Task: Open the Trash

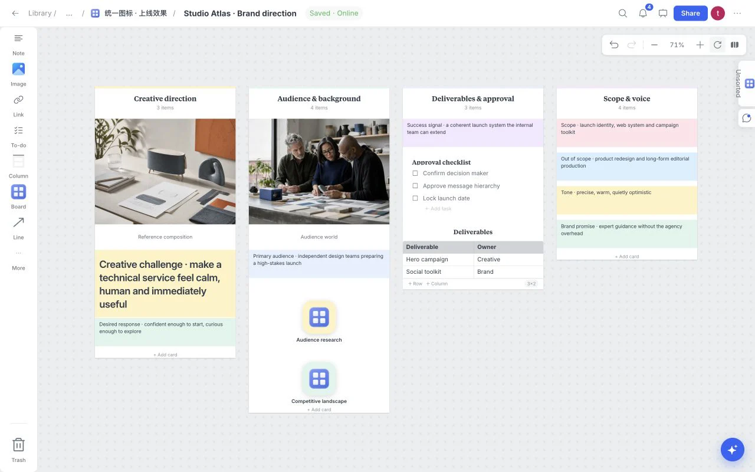Action: (x=18, y=449)
